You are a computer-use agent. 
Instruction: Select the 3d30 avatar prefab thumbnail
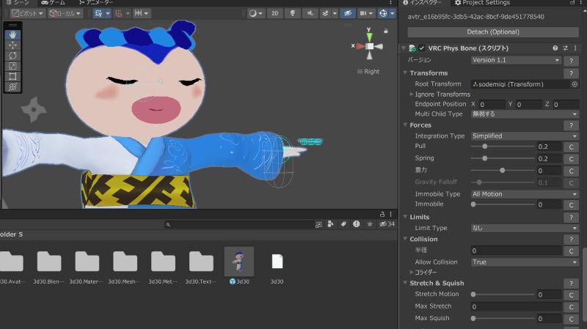click(x=239, y=262)
